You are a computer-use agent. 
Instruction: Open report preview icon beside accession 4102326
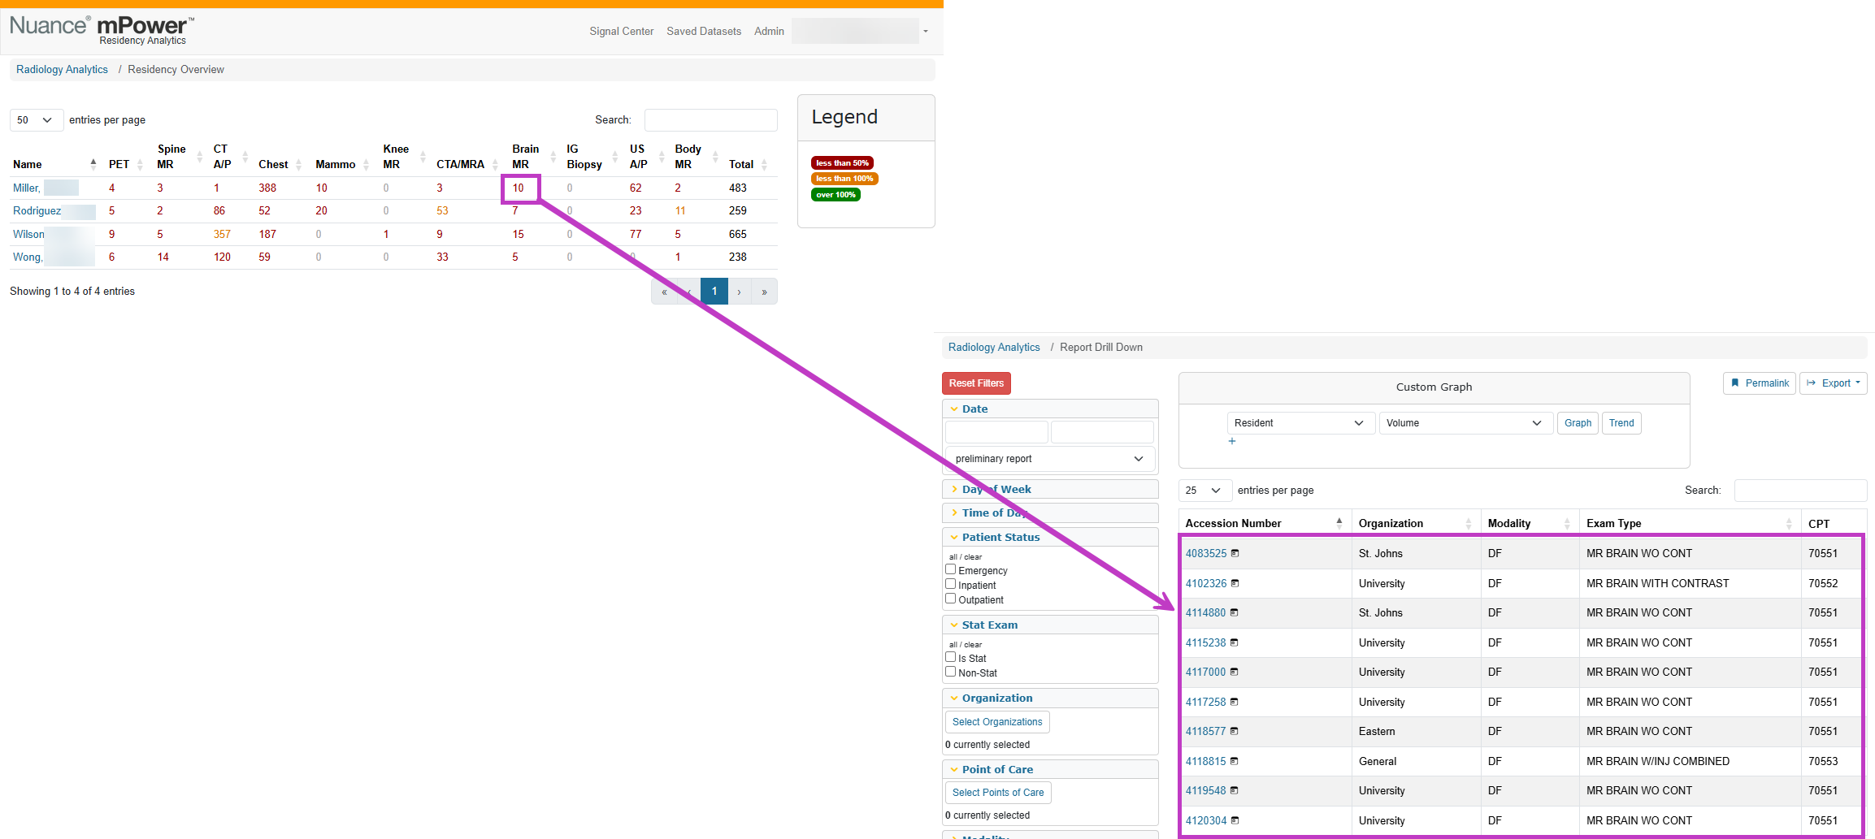coord(1235,583)
